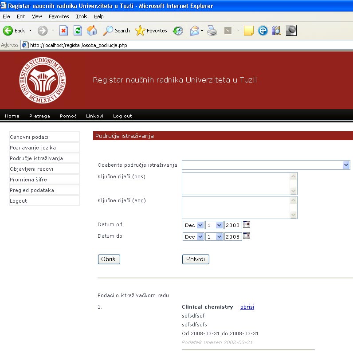353x353 pixels.
Task: Open Pomoć in navigation bar
Action: point(68,116)
